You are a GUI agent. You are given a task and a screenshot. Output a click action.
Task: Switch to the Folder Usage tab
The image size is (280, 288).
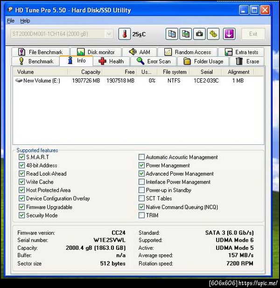203,61
